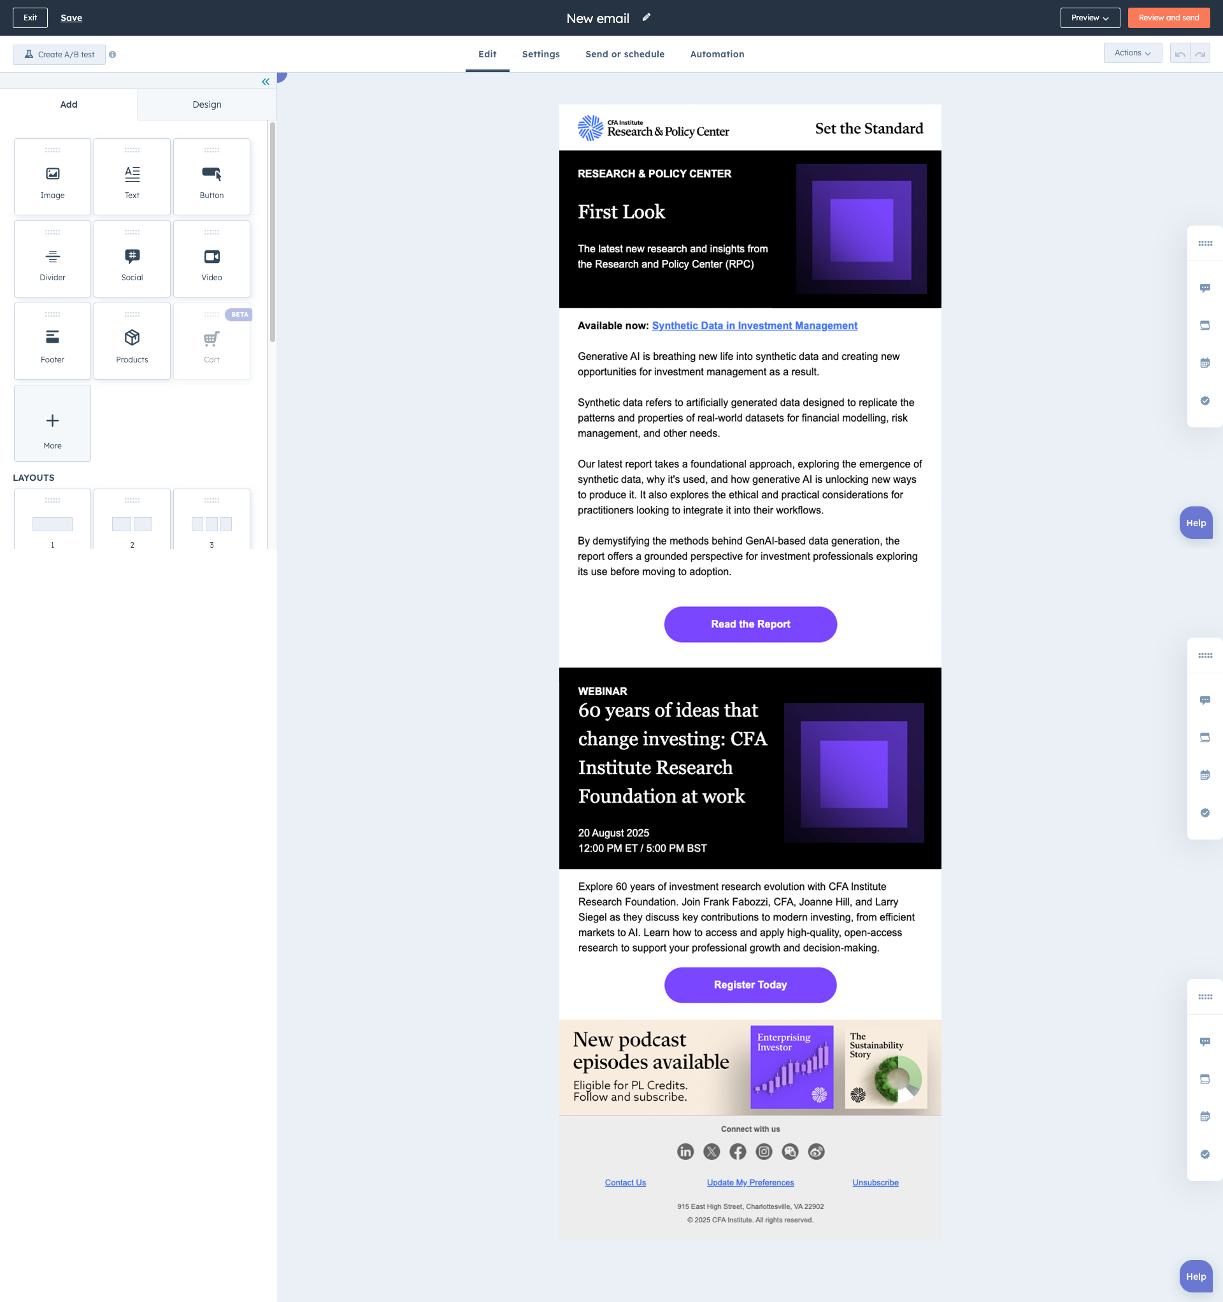Click the Read the Report purple button

pos(750,625)
